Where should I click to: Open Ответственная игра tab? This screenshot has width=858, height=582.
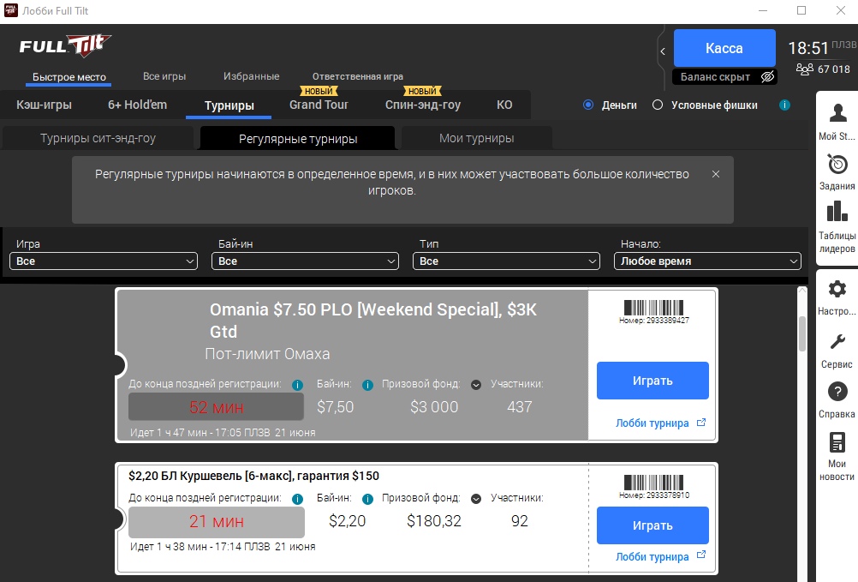point(357,76)
